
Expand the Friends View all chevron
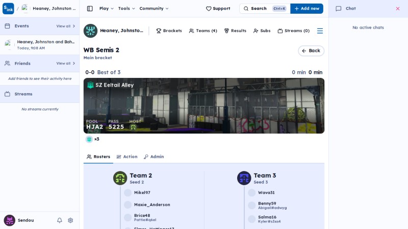tap(74, 63)
